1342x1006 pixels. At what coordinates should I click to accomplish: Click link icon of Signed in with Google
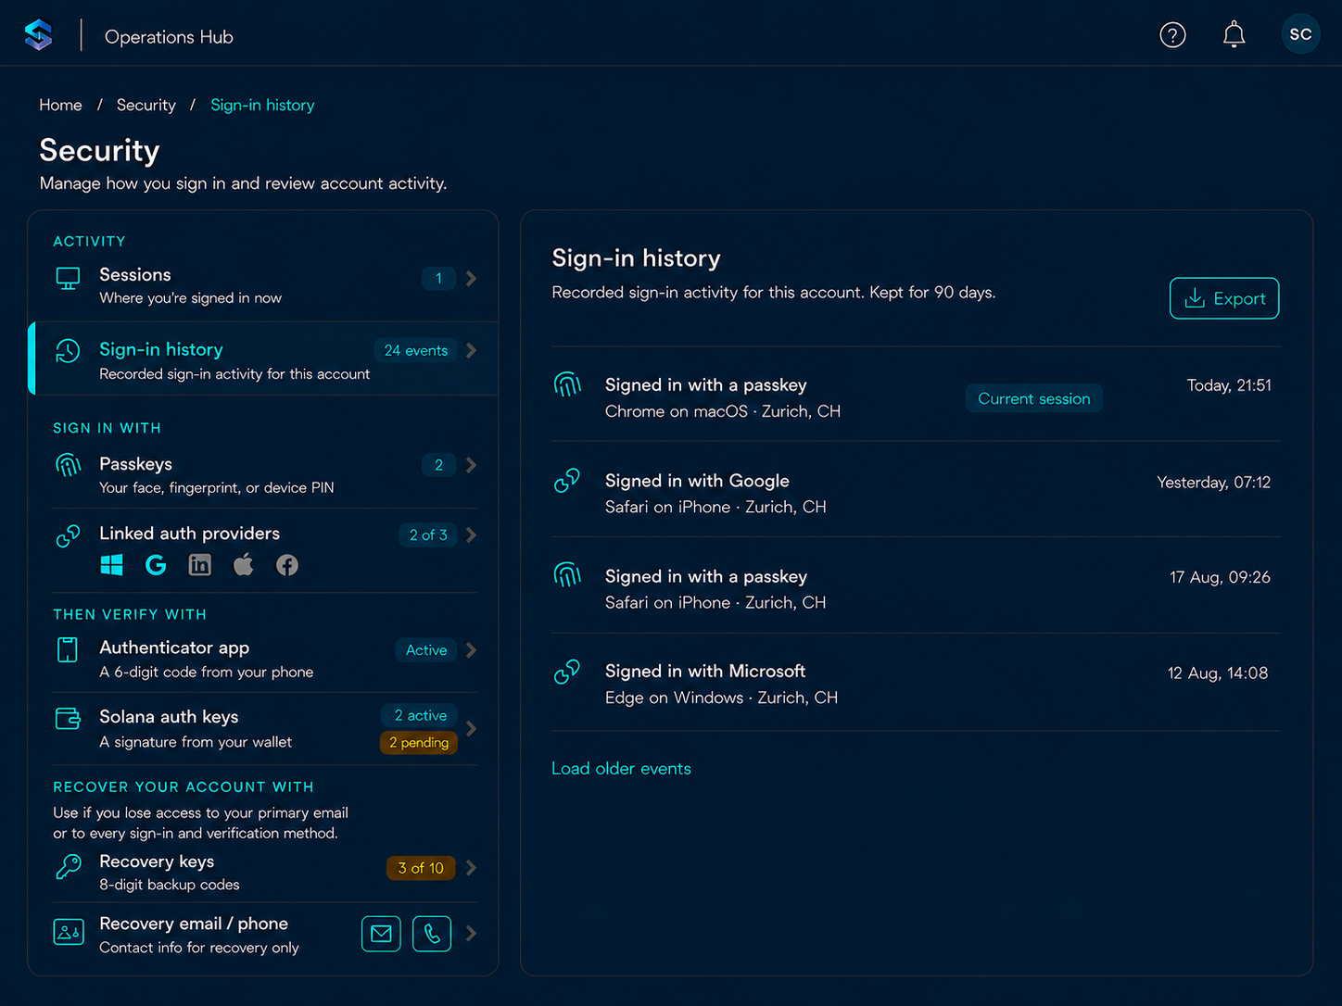(567, 480)
